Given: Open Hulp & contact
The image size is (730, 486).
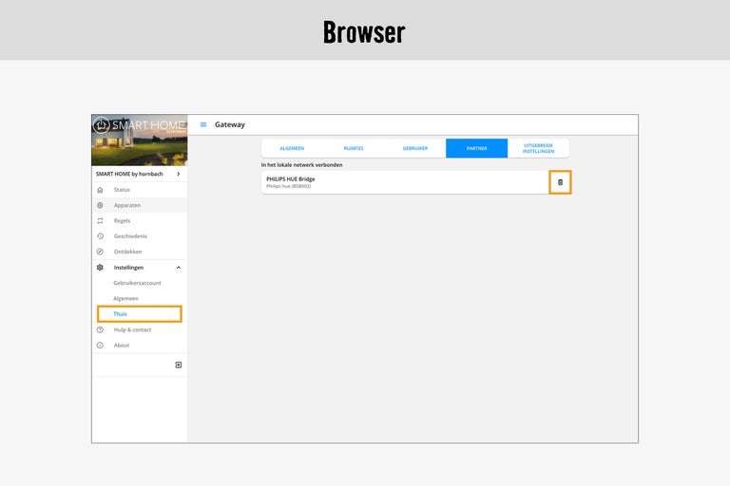Looking at the screenshot, I should coord(139,329).
